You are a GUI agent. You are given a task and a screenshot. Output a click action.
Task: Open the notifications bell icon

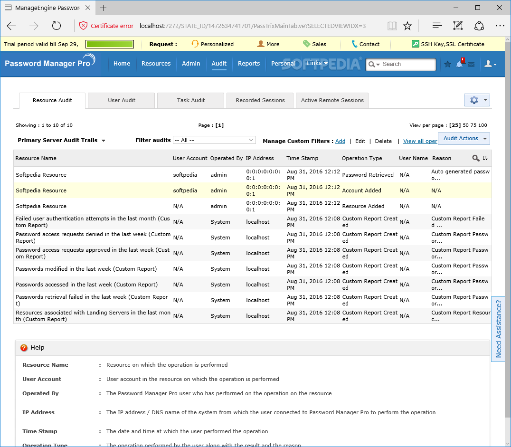[460, 64]
